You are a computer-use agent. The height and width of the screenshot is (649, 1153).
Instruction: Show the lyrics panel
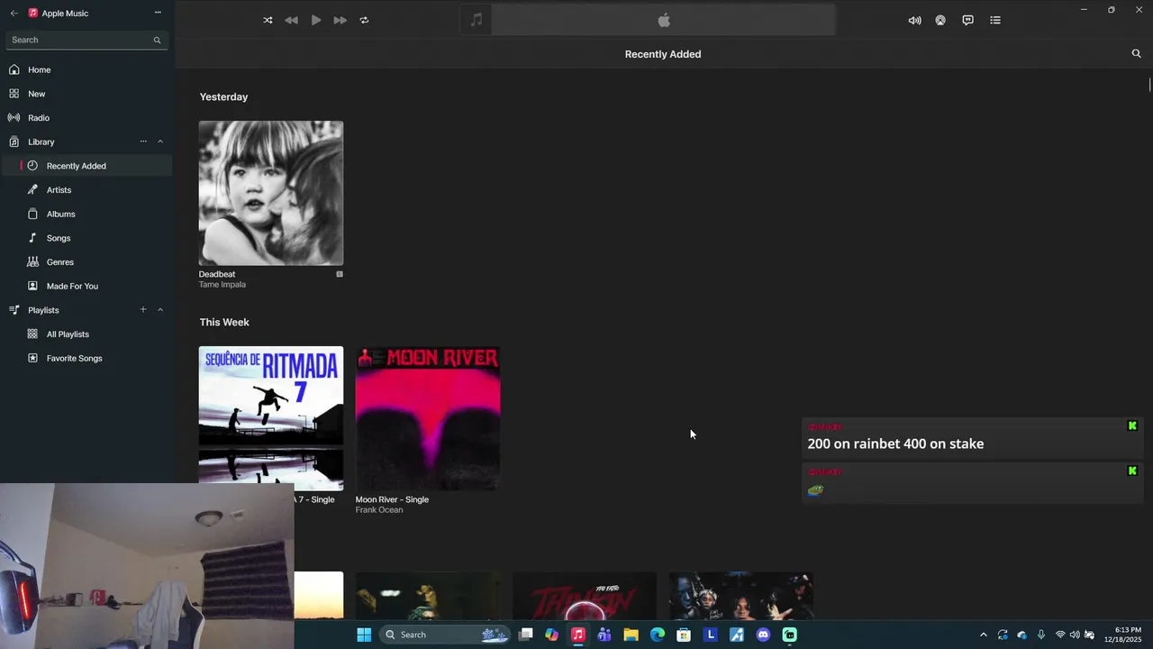[967, 20]
